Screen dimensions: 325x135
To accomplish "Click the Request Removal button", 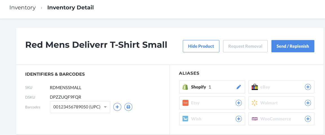I will [x=245, y=46].
